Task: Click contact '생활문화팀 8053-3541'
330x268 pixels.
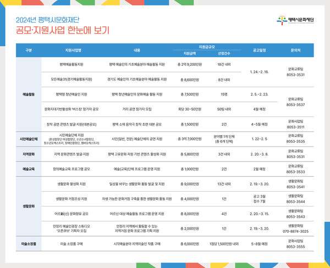Action: (x=295, y=184)
